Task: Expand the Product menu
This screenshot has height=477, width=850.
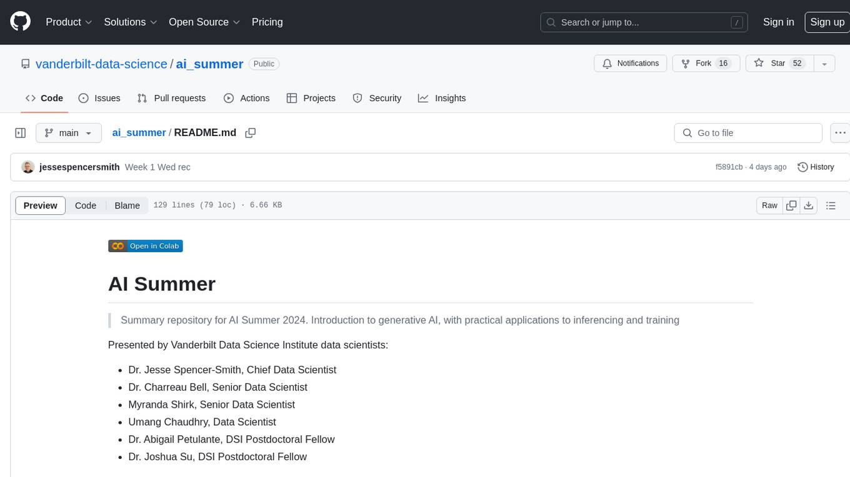Action: click(x=69, y=22)
